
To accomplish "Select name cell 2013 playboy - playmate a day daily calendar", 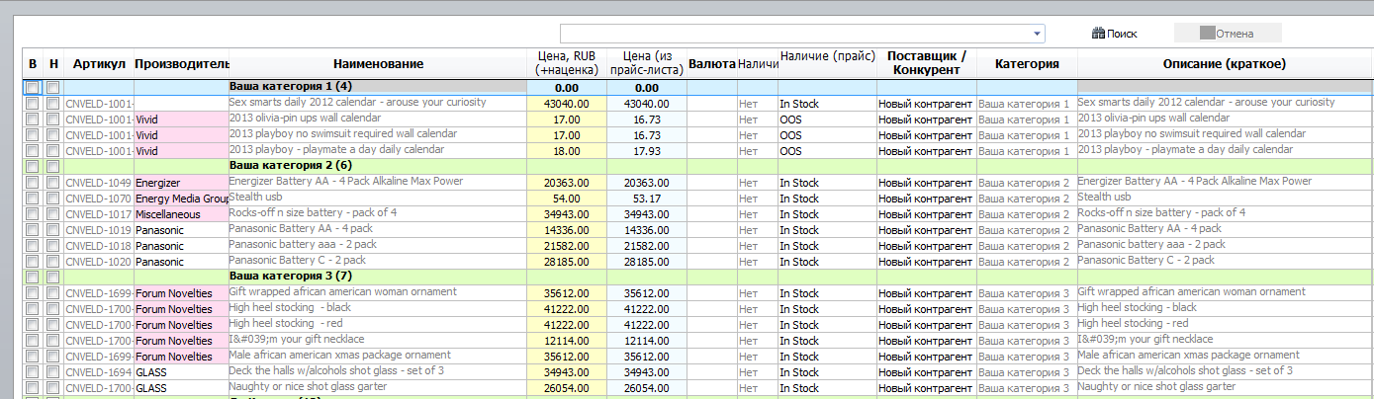I will [377, 150].
